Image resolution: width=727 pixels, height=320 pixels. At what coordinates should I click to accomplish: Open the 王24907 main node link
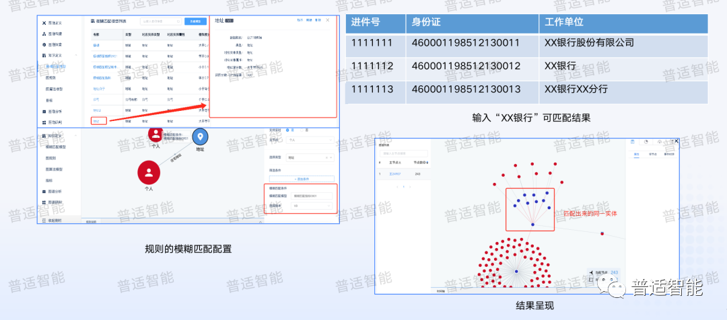coord(394,174)
